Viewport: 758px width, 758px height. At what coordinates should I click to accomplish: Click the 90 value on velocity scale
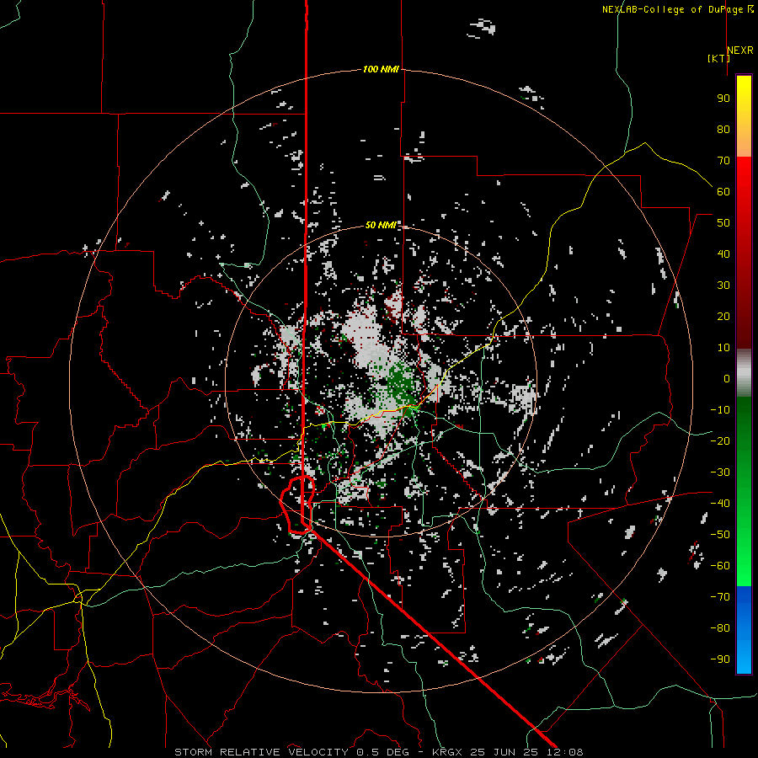(x=723, y=99)
